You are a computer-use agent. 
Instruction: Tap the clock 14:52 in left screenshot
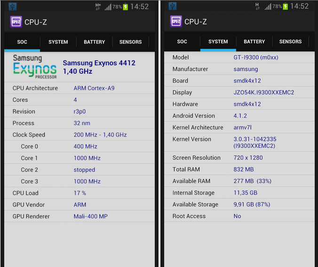139,7
